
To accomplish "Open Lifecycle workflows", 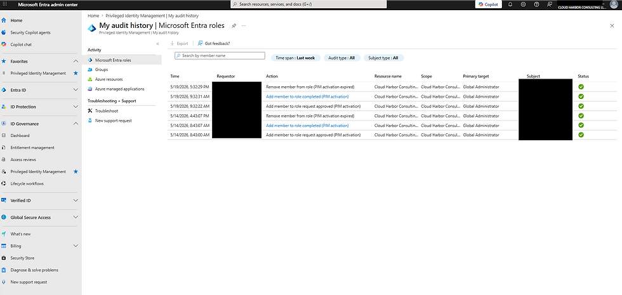I will tap(27, 183).
